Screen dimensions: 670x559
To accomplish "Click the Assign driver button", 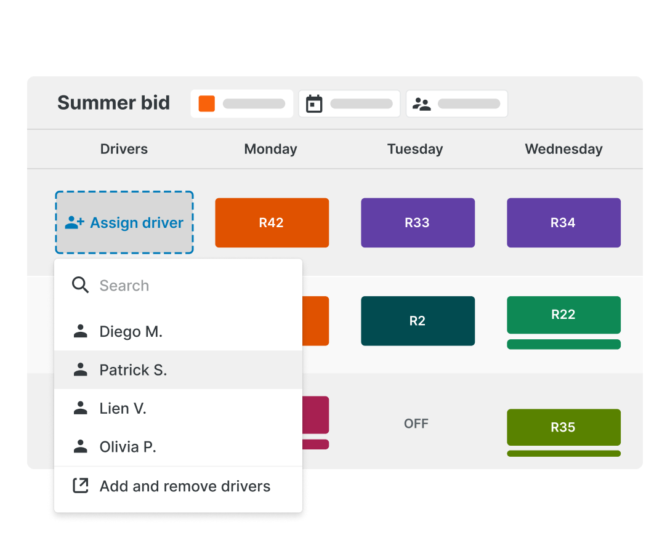I will tap(124, 223).
